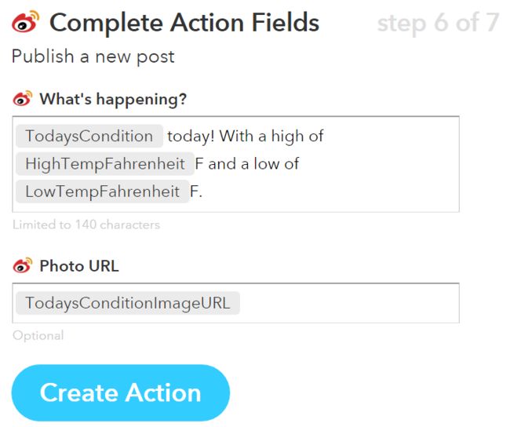Viewport: 510px width, 427px height.
Task: Select the HighTempFahrenheit ingredient tag
Action: (x=104, y=163)
